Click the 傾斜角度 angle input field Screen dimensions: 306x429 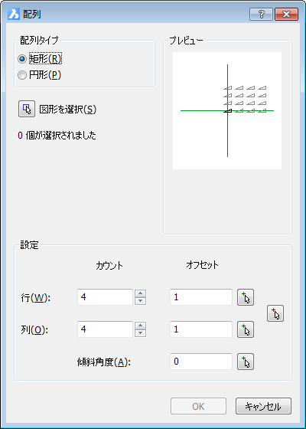pyautogui.click(x=201, y=362)
